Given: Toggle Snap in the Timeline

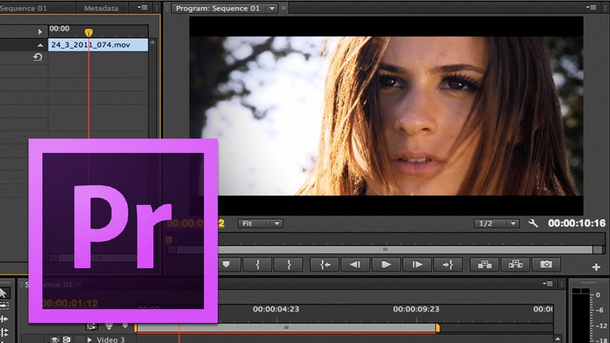Looking at the screenshot, I should [x=92, y=326].
